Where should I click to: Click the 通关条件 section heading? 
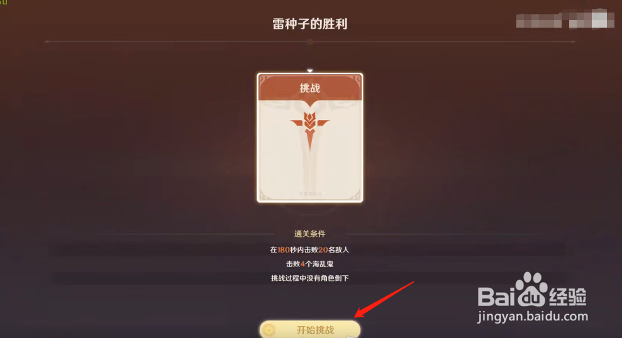(x=310, y=234)
